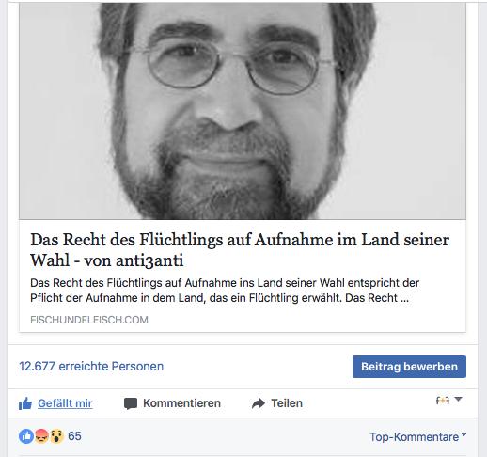The height and width of the screenshot is (457, 487).
Task: Open the post-as identity dropdown arrow
Action: point(458,400)
